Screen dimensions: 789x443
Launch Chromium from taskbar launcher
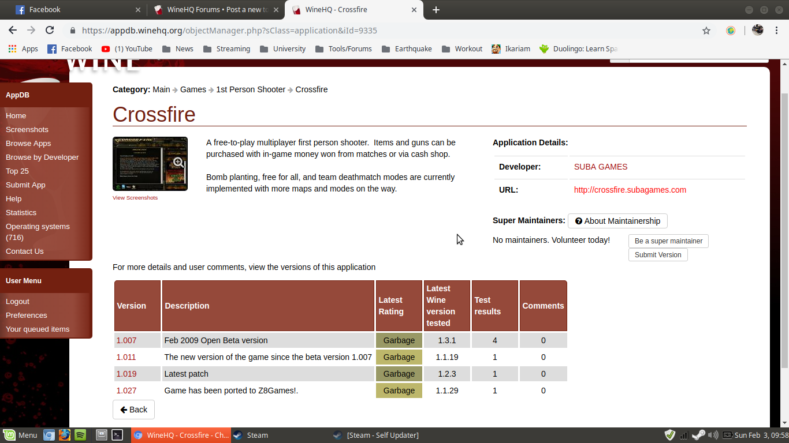49,436
